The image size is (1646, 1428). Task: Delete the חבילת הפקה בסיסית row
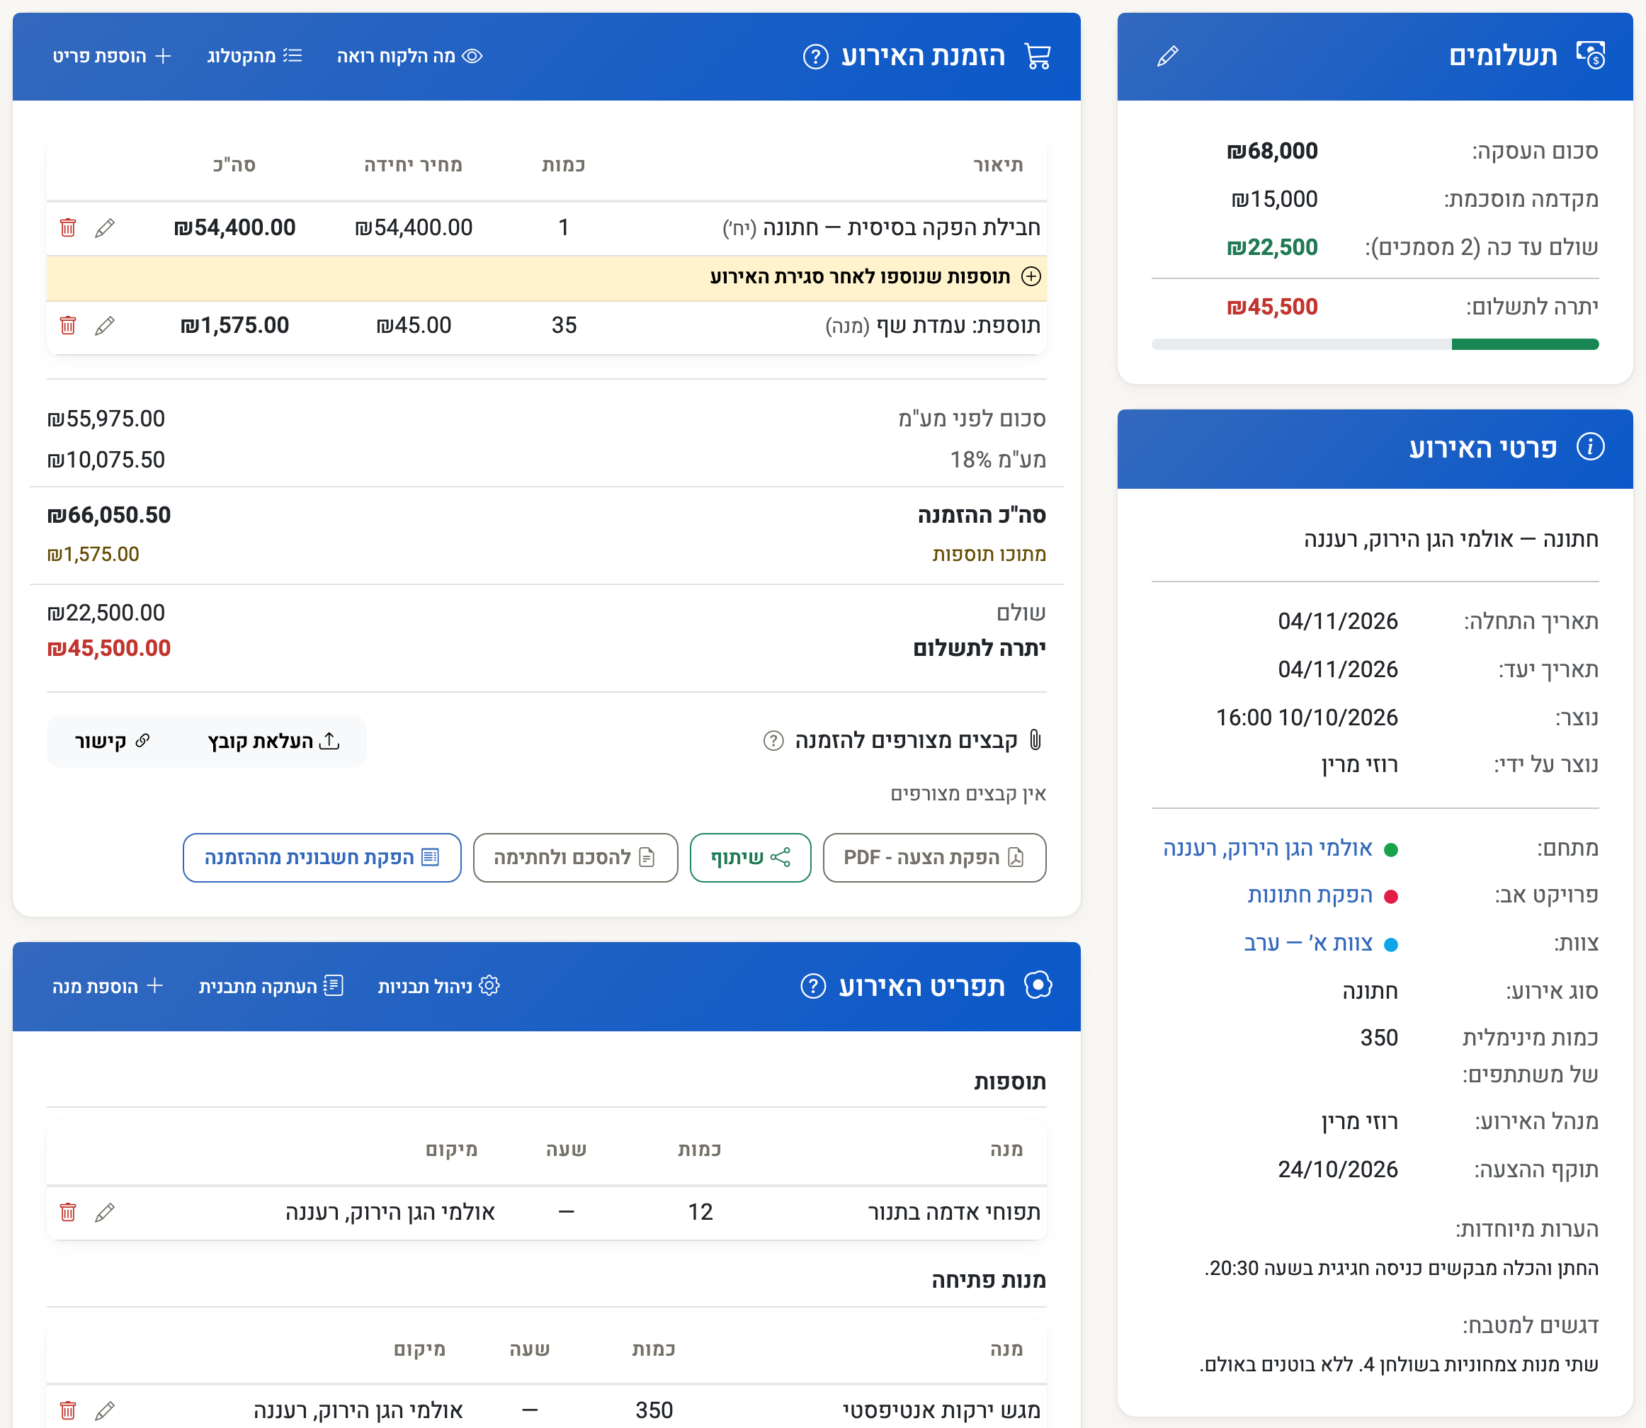click(x=68, y=228)
